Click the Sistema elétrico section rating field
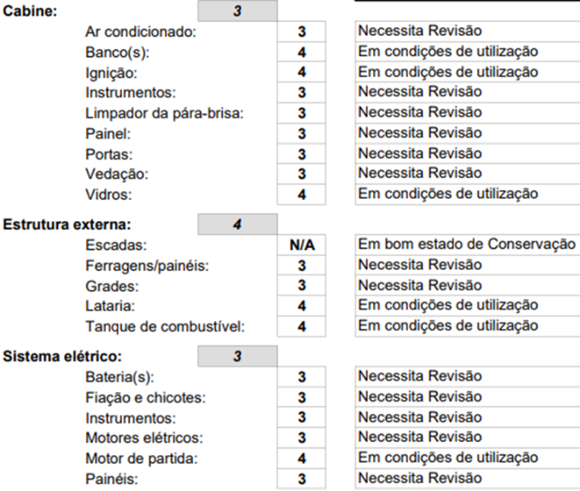Screen dimensions: 580x491 coord(236,356)
